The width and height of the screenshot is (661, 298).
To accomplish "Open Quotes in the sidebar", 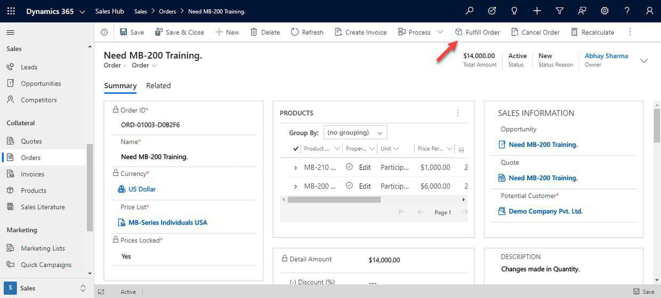I will click(24, 141).
